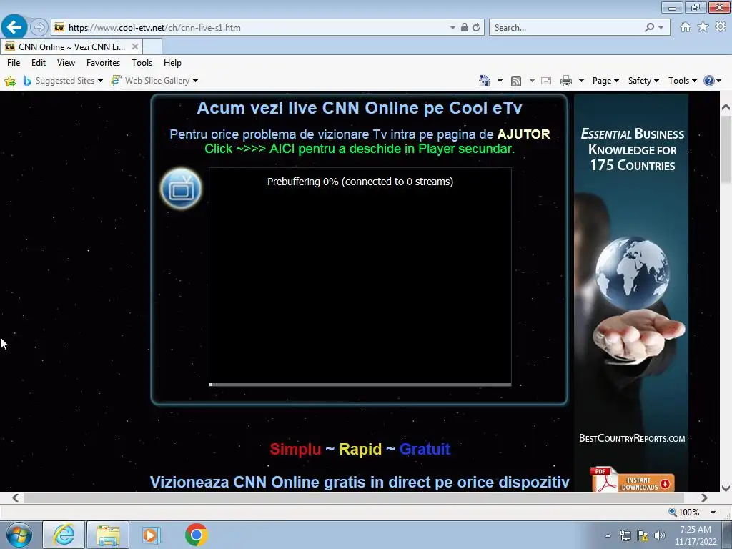This screenshot has height=549, width=732.
Task: Click the taskbar clock and date
Action: [x=696, y=535]
